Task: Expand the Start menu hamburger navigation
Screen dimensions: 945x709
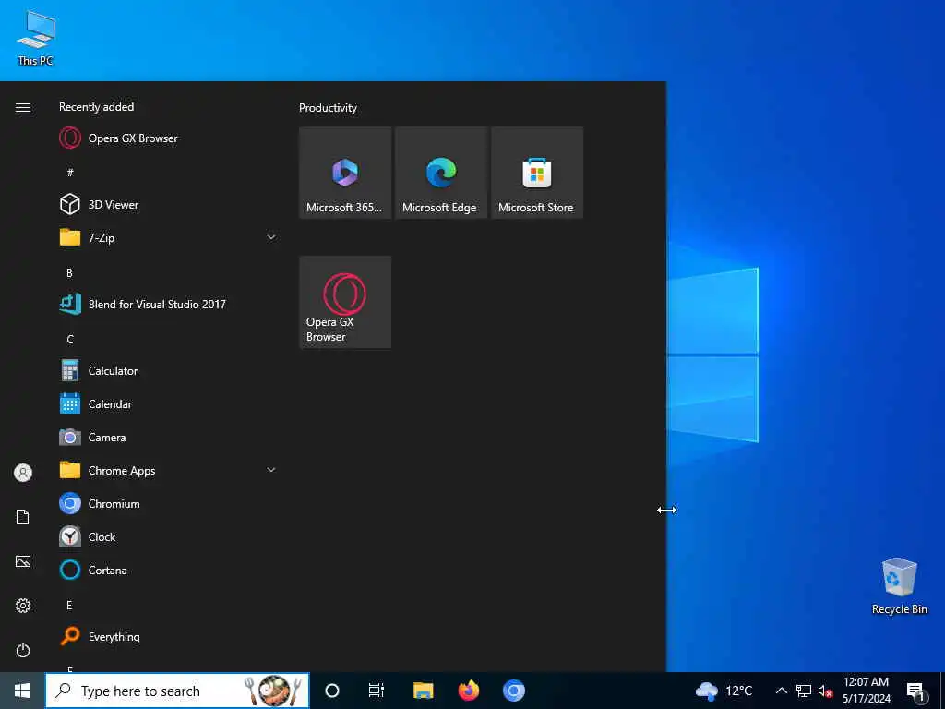Action: [23, 107]
